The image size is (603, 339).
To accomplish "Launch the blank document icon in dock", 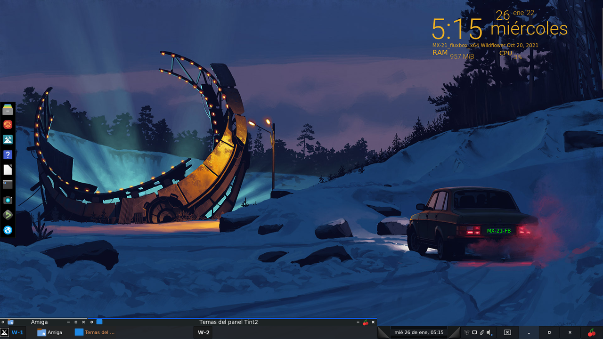I will pos(8,170).
